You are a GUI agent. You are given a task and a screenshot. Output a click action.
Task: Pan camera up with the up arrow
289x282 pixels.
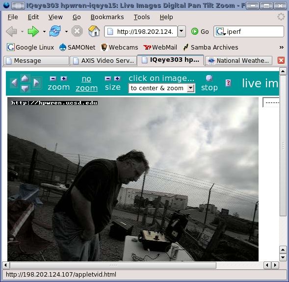pyautogui.click(x=25, y=78)
